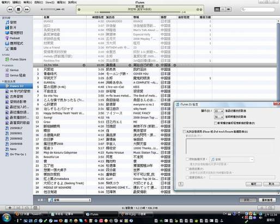The height and width of the screenshot is (224, 280).
Task: Open the Edit menu
Action: coord(16,2)
